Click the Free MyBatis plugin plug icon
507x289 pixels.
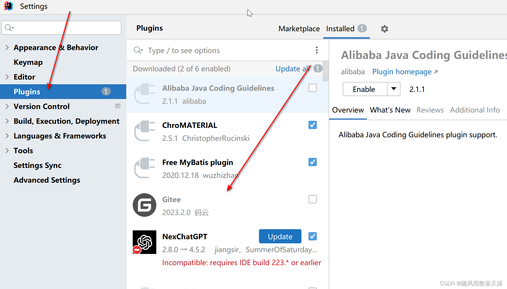pos(145,169)
